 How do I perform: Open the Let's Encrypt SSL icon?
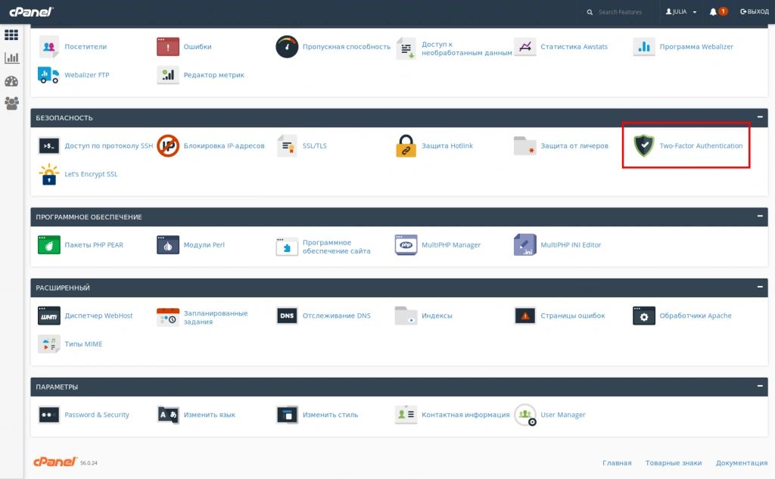pyautogui.click(x=49, y=174)
